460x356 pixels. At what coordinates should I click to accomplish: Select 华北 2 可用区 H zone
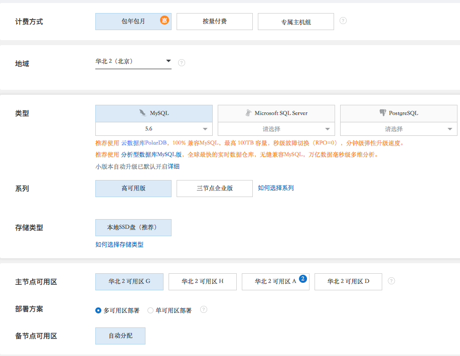(202, 282)
